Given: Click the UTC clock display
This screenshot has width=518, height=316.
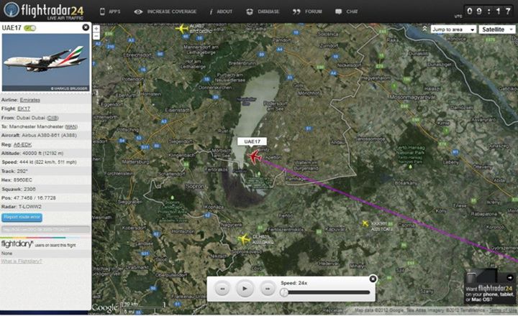Looking at the screenshot, I should 489,11.
